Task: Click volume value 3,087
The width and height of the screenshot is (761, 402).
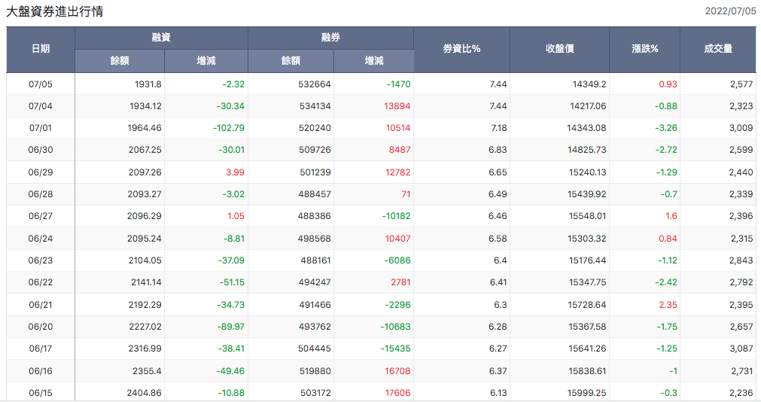Action: 741,349
